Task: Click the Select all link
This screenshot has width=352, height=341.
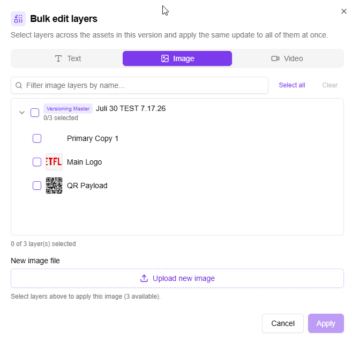Action: click(292, 85)
